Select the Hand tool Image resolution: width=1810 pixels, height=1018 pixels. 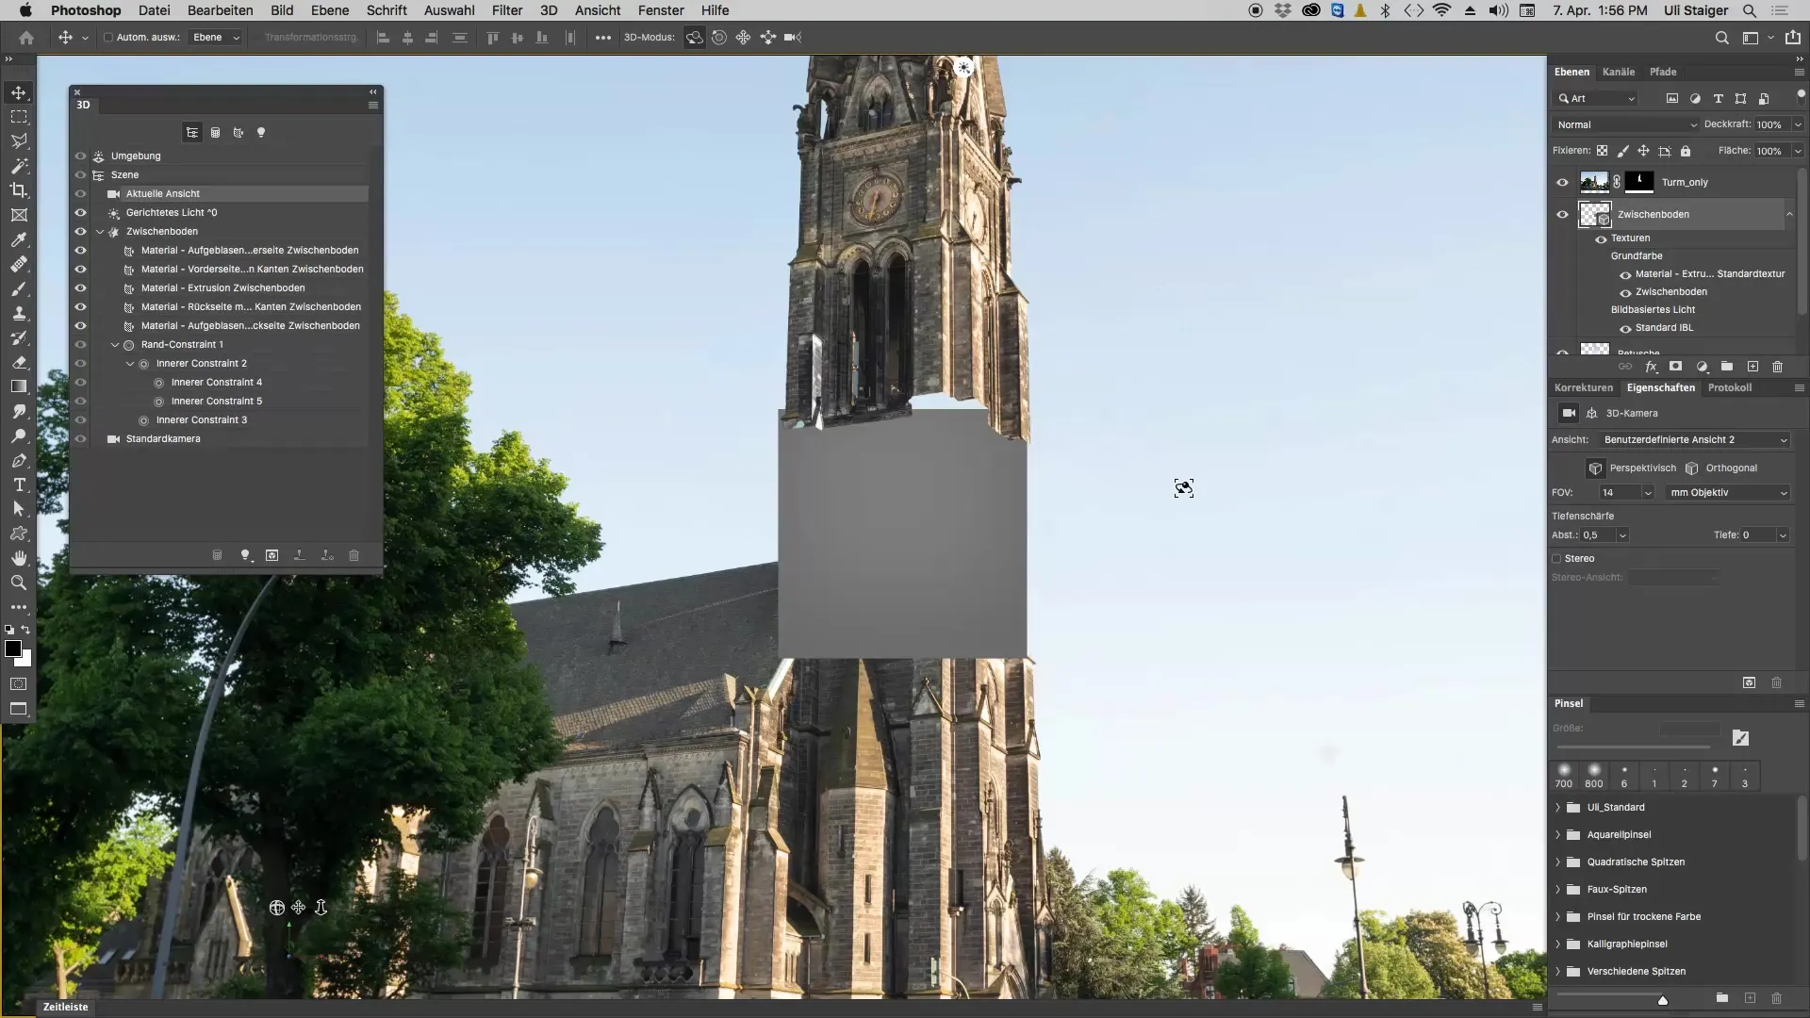click(19, 558)
